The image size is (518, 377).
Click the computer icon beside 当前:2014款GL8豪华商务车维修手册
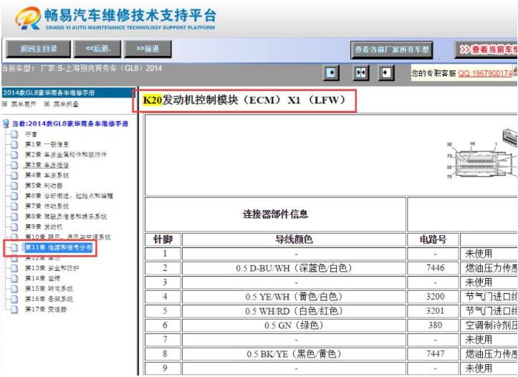[x=6, y=124]
